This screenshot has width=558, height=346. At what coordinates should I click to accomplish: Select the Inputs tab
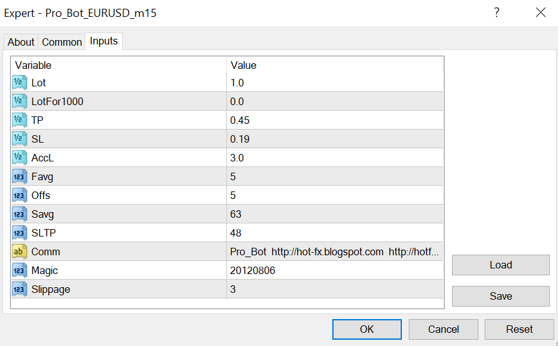click(103, 41)
